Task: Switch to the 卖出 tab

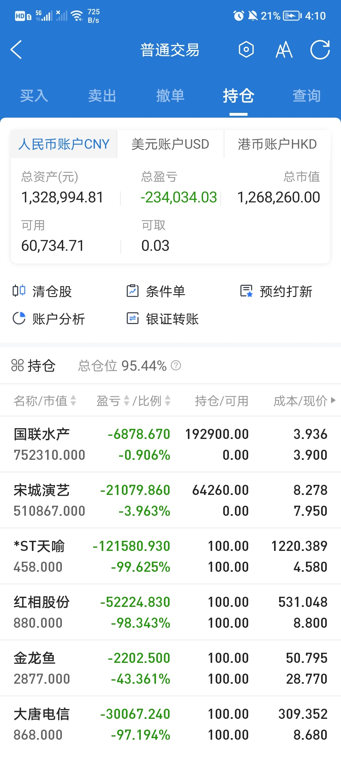Action: [102, 96]
